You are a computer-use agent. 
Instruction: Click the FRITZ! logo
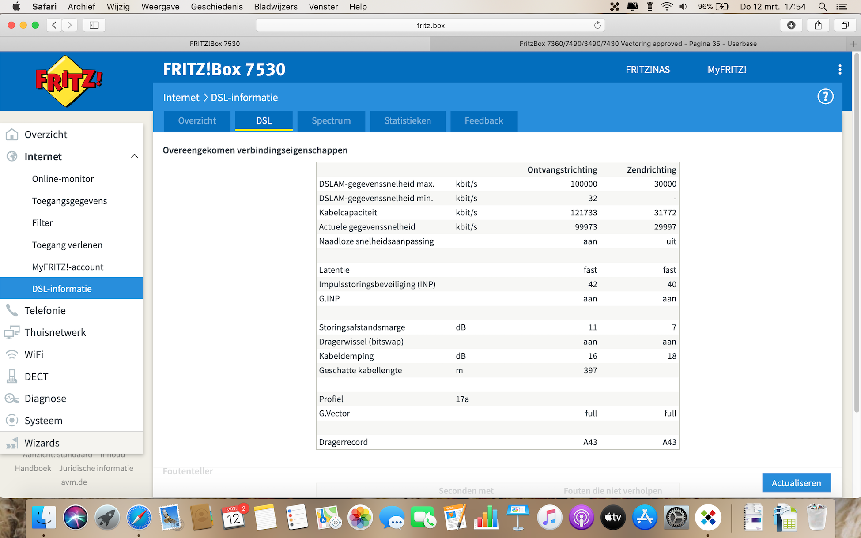(x=69, y=81)
